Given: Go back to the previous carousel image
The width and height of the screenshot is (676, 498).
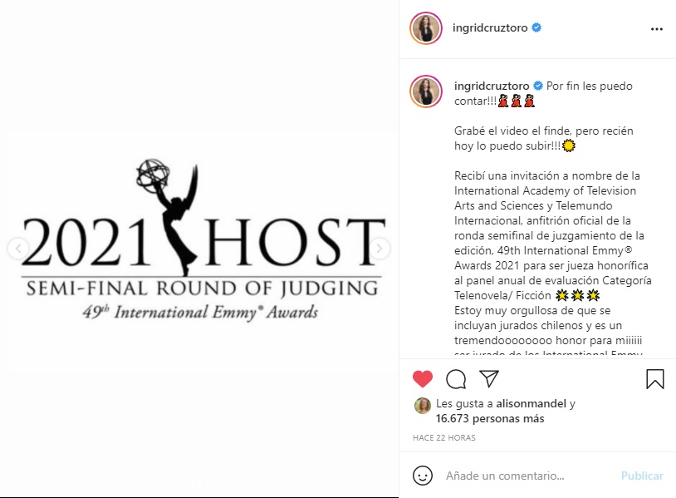Looking at the screenshot, I should point(18,248).
